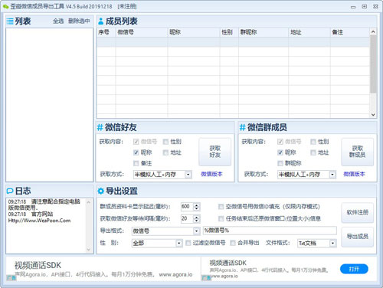Click 删除选中 to delete selected items

(79, 21)
